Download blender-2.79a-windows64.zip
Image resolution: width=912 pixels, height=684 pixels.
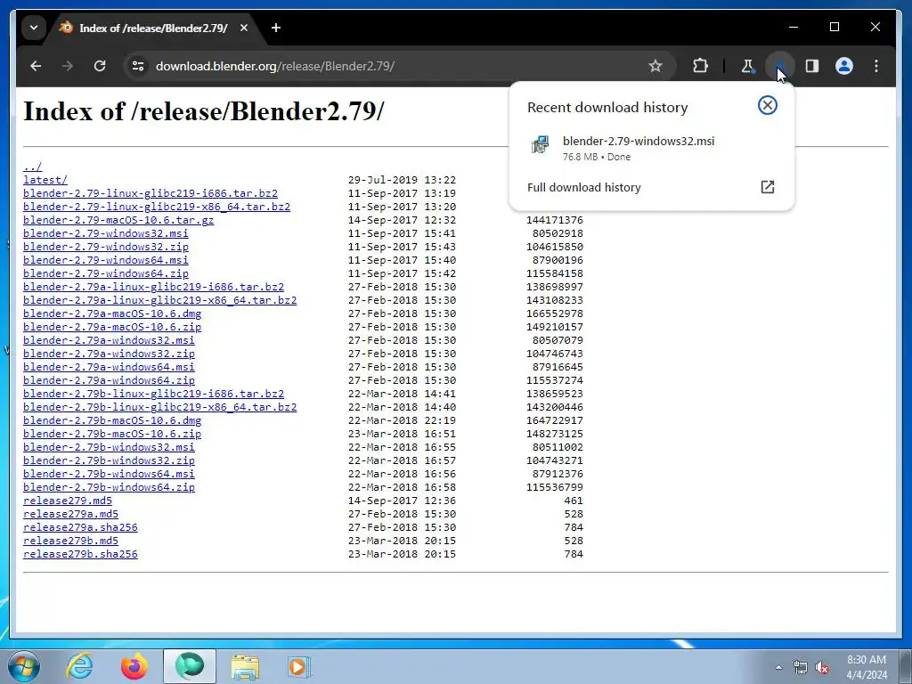tap(110, 381)
